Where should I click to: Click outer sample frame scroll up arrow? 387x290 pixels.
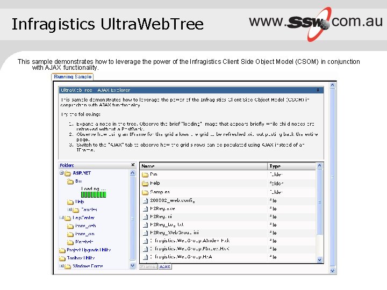(x=333, y=85)
